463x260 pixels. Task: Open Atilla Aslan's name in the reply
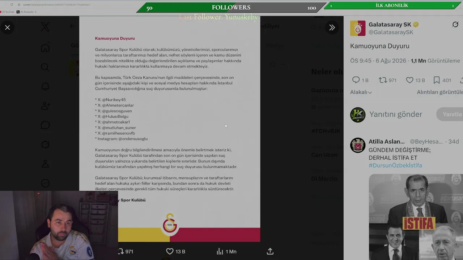point(387,142)
